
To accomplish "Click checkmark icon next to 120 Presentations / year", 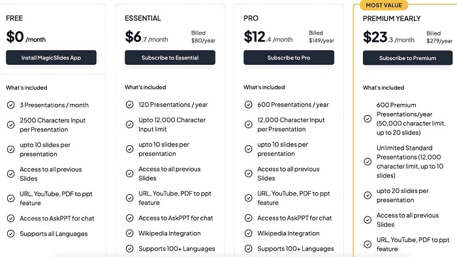I will point(130,105).
